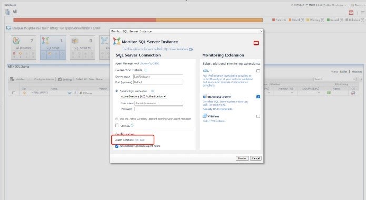366x200 pixels.
Task: Click the Server name input field
Action: [x=158, y=77]
